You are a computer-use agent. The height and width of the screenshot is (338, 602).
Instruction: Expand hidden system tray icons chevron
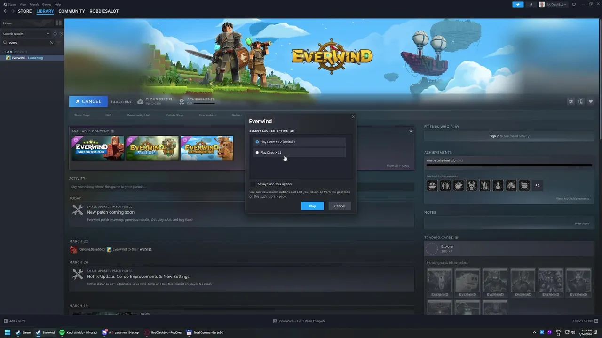point(534,332)
